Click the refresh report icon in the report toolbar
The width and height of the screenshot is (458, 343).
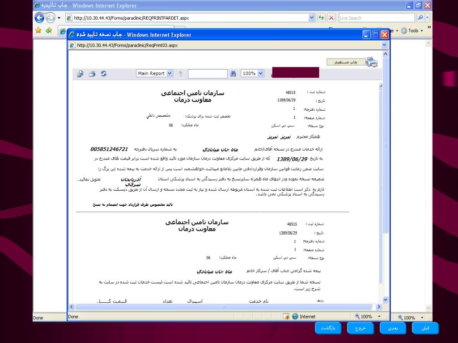click(104, 74)
